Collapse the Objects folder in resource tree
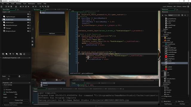Screen dimensions: 191x107 pyautogui.click(x=162, y=36)
